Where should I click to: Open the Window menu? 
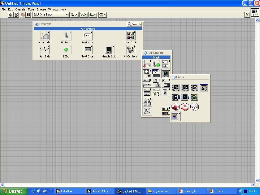(x=53, y=9)
